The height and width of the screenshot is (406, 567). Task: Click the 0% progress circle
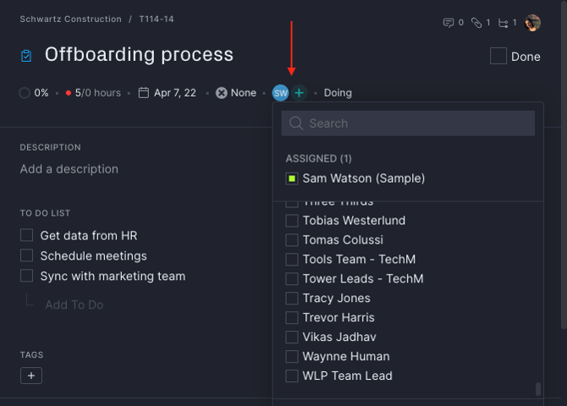pos(25,93)
